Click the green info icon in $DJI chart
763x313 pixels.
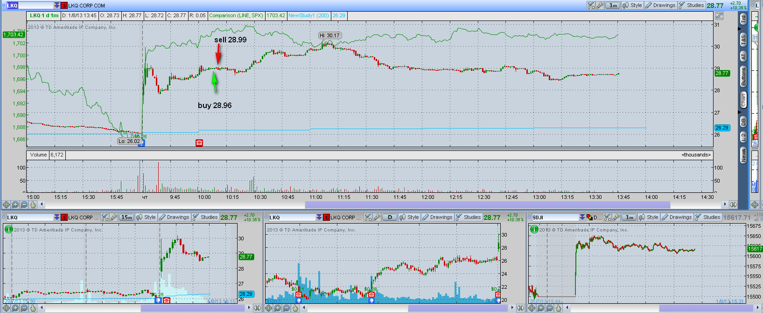coord(533,229)
